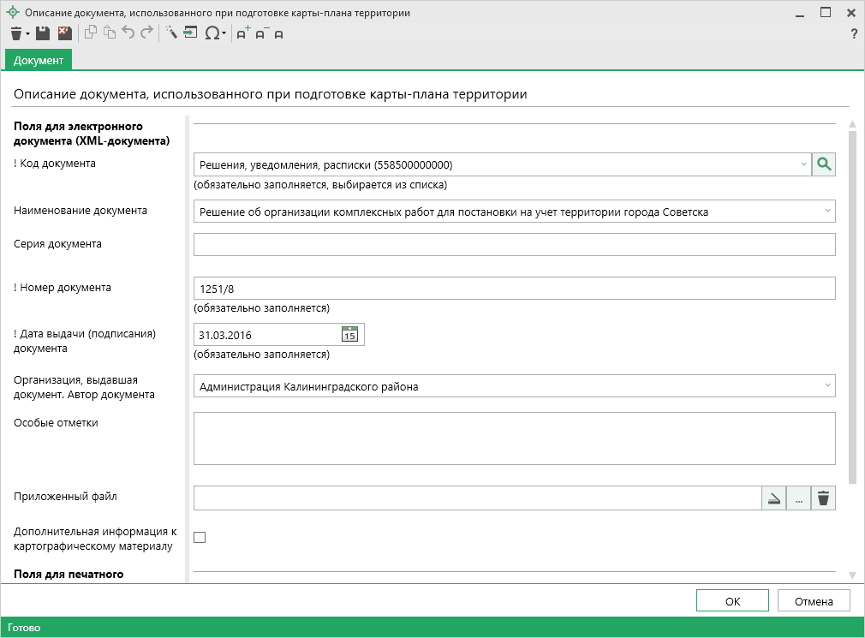This screenshot has width=865, height=638.
Task: Select the Документ tab
Action: 39,60
